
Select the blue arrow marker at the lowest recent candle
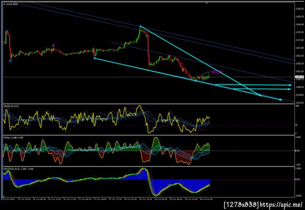tap(196, 81)
